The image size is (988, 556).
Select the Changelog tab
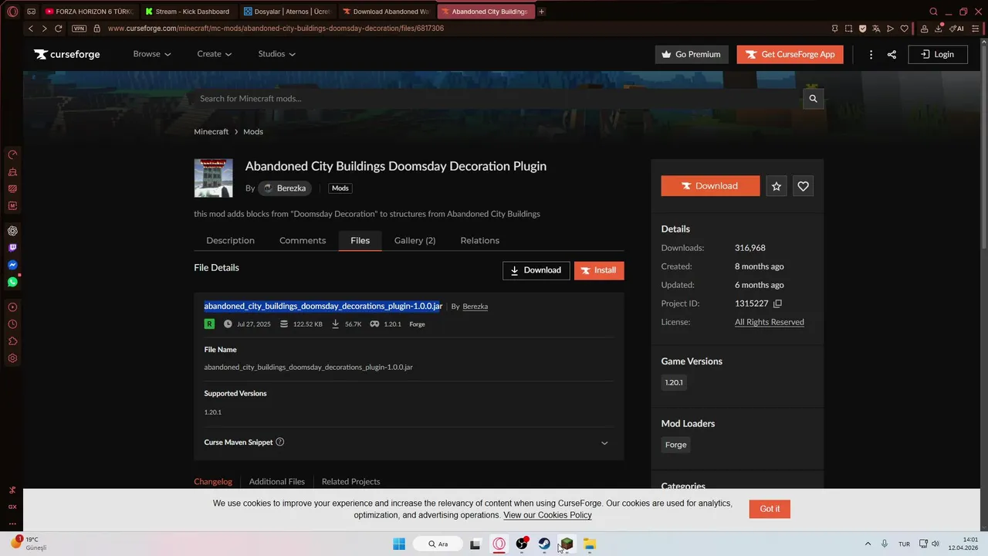213,481
